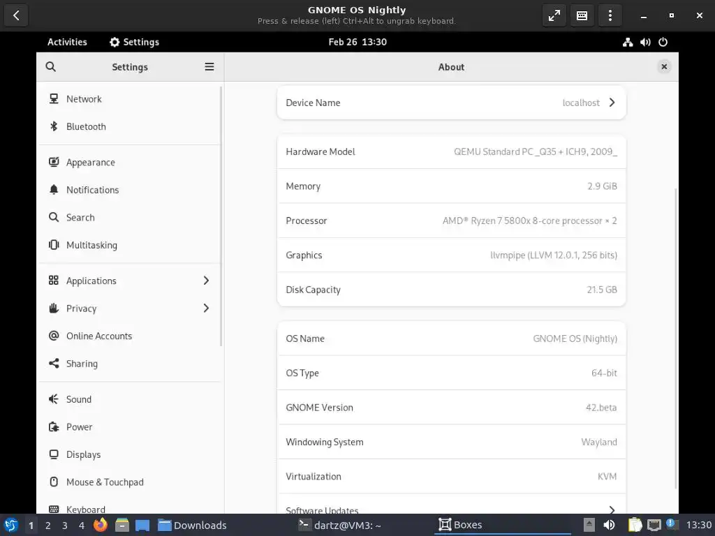Open the keyboard shortcuts button in Boxes
The image size is (715, 536).
tap(582, 15)
